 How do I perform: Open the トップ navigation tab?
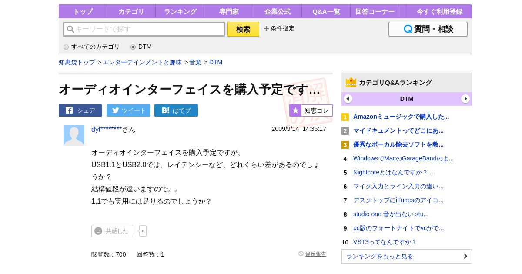coord(83,11)
